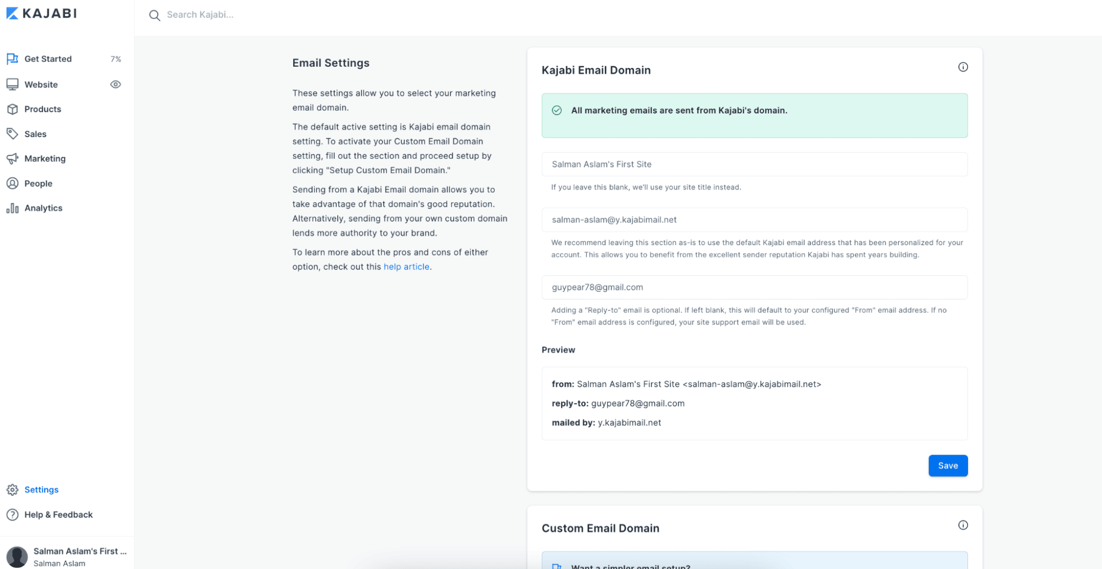Click the 'If you leave this blank' hint text
1102x569 pixels.
click(x=646, y=187)
